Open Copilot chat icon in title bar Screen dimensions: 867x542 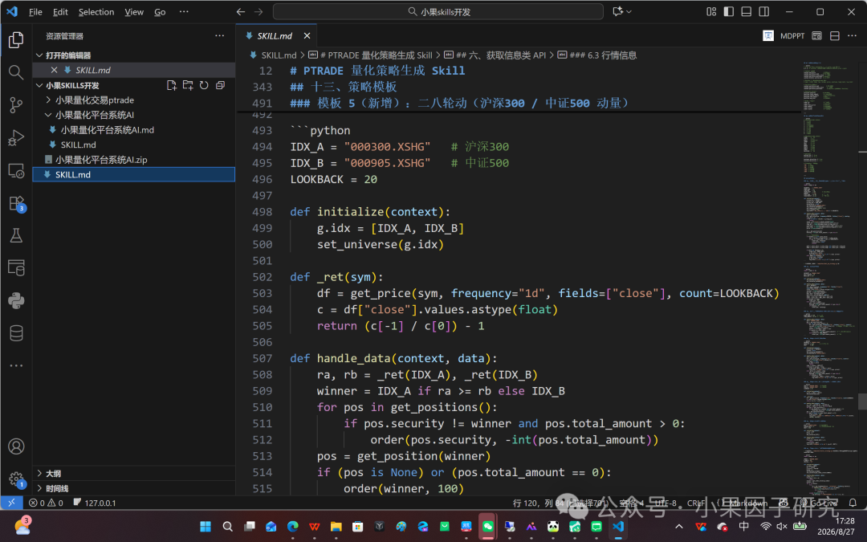pos(617,11)
